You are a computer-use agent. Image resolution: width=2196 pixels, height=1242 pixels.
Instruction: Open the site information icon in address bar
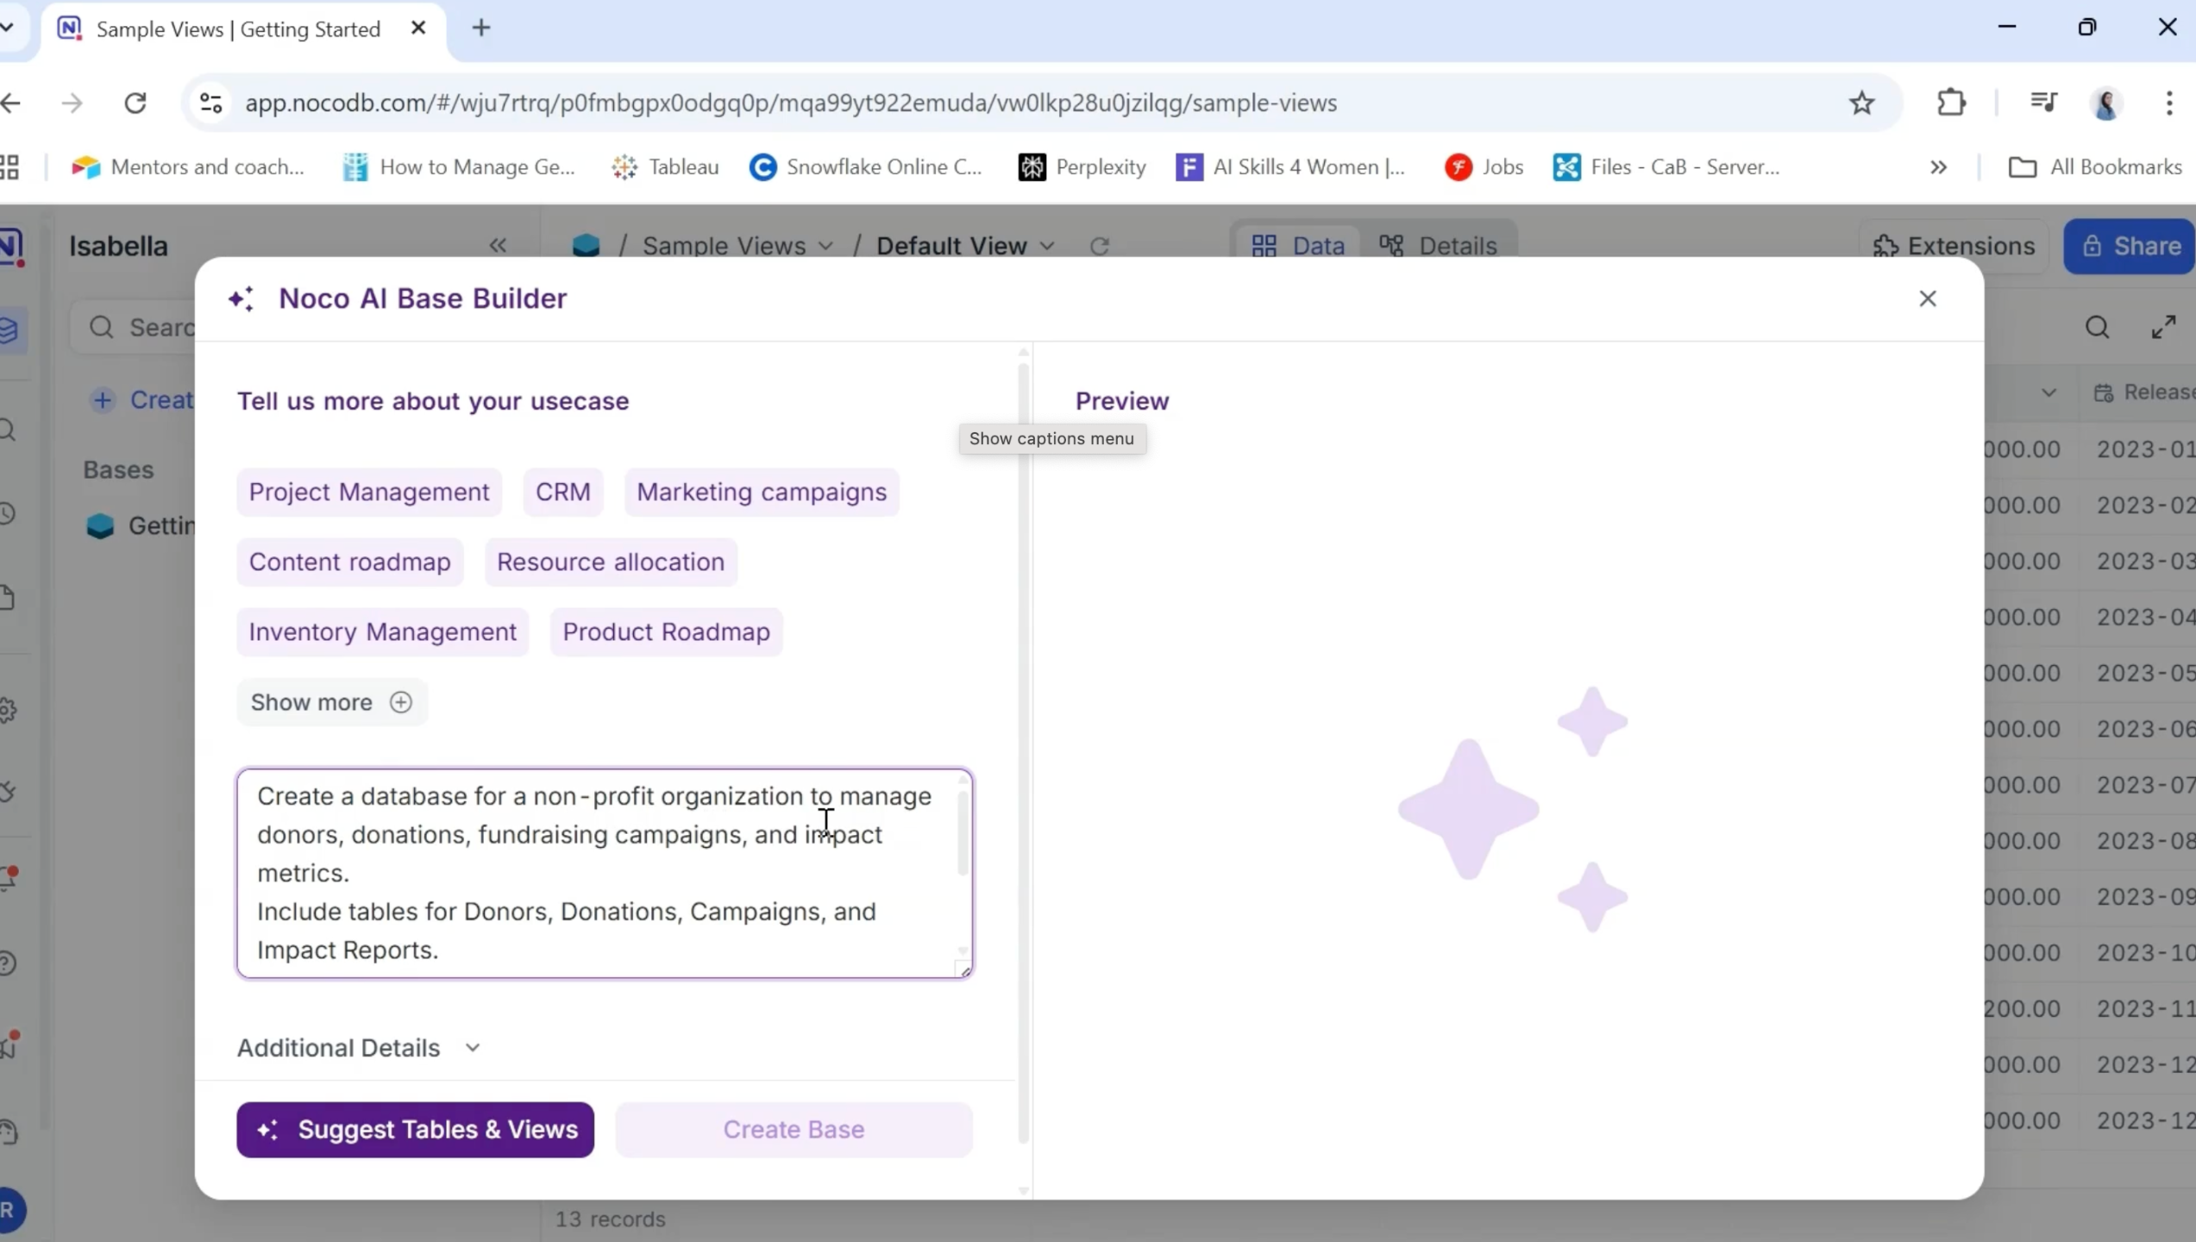click(x=211, y=103)
